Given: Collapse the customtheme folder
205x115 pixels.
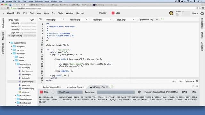Looking at the screenshot, I should 15,64.
